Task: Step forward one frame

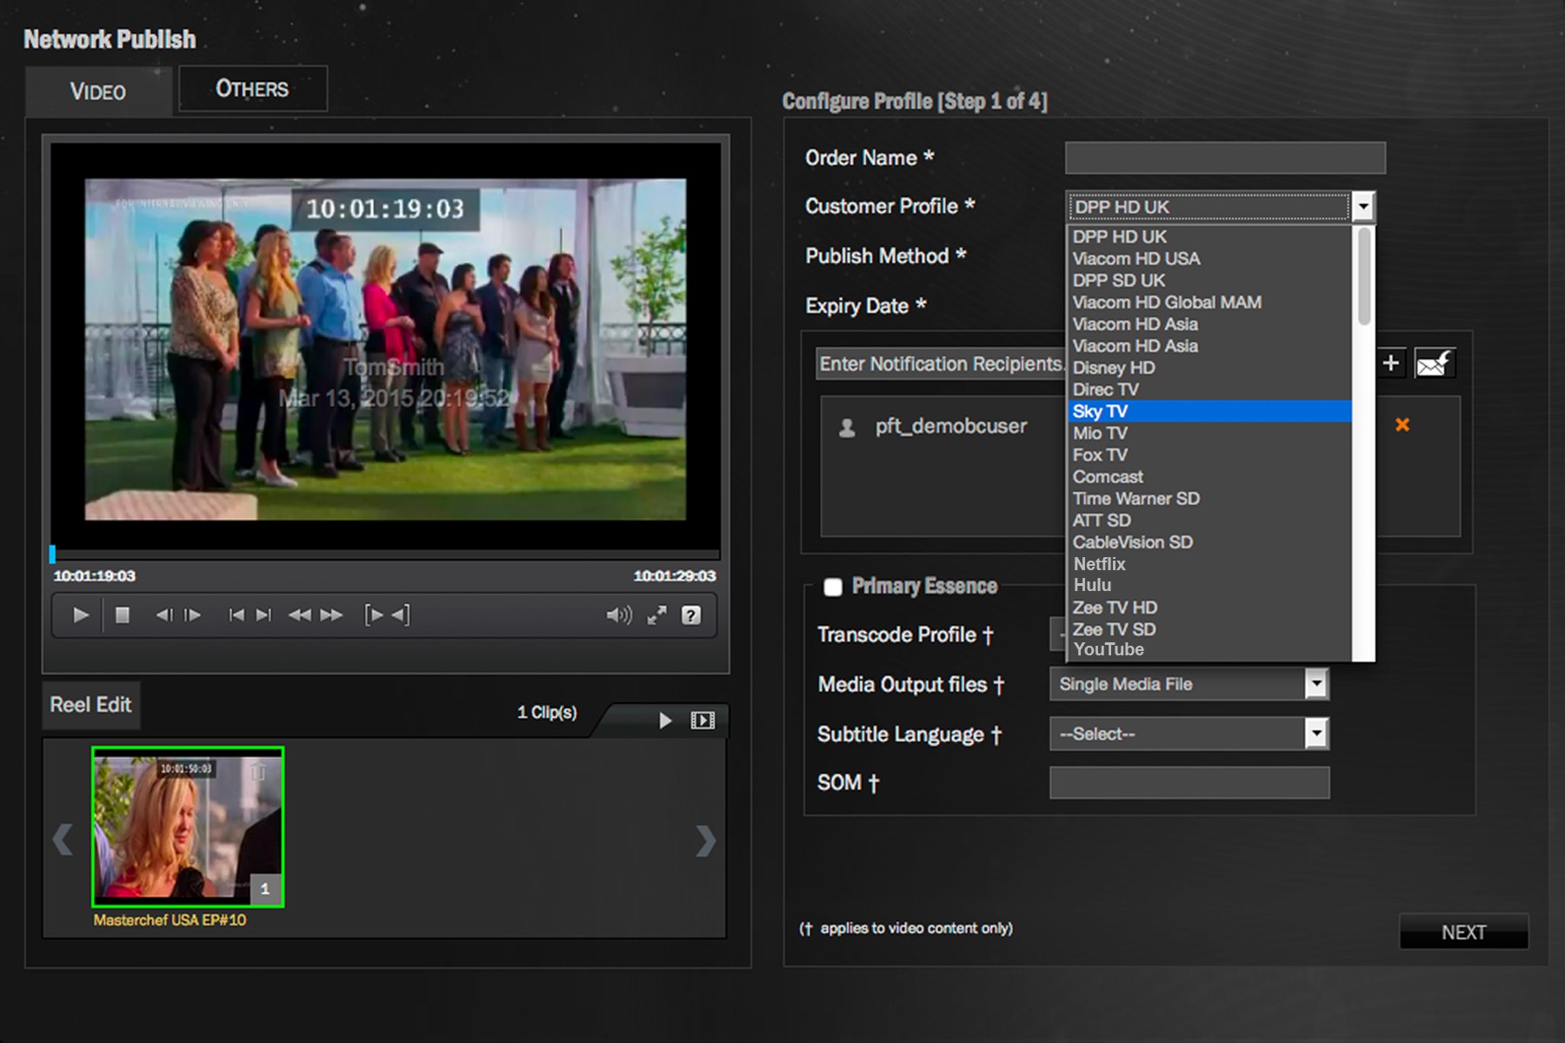Action: [x=193, y=615]
